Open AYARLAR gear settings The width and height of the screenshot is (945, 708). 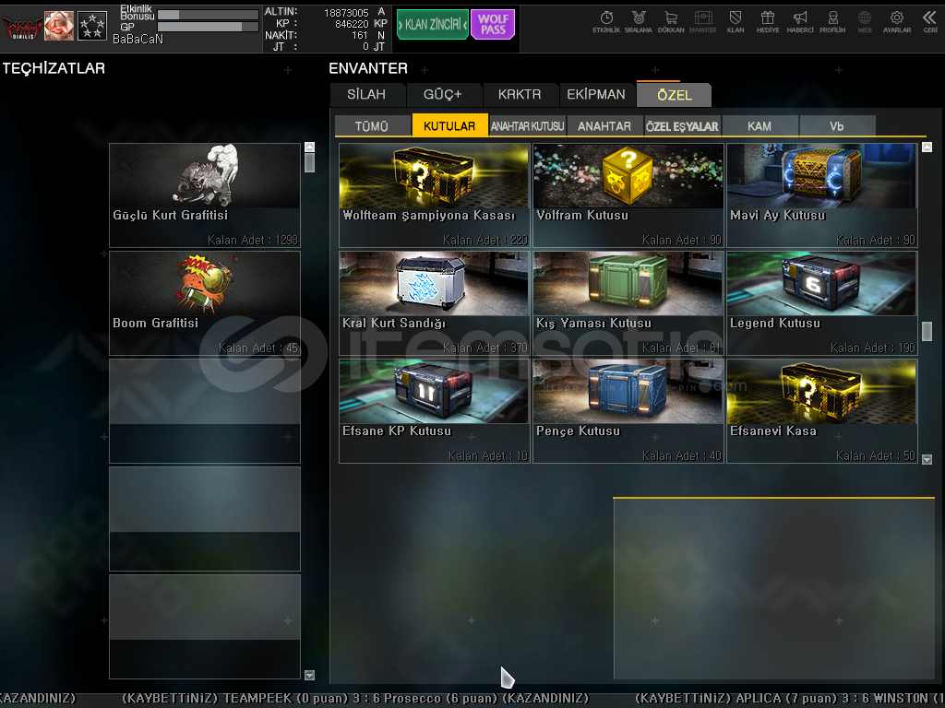tap(897, 22)
